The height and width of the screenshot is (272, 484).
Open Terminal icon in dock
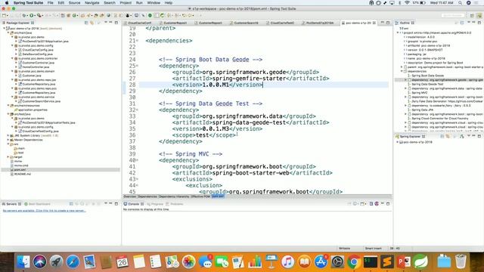[371, 262]
